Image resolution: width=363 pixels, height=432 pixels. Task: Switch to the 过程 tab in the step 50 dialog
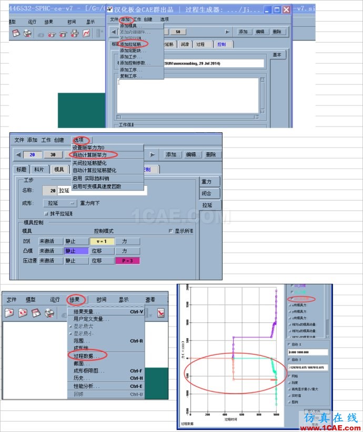tap(200, 45)
